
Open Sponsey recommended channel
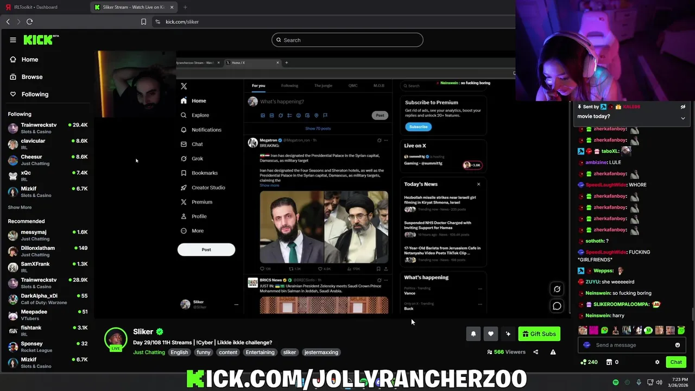(48, 347)
